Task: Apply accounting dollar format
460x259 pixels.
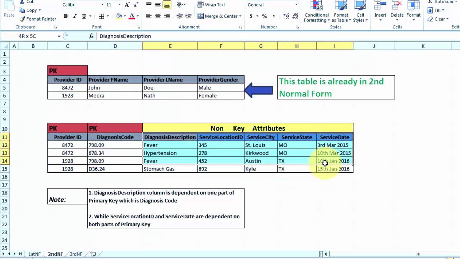Action: [x=251, y=16]
